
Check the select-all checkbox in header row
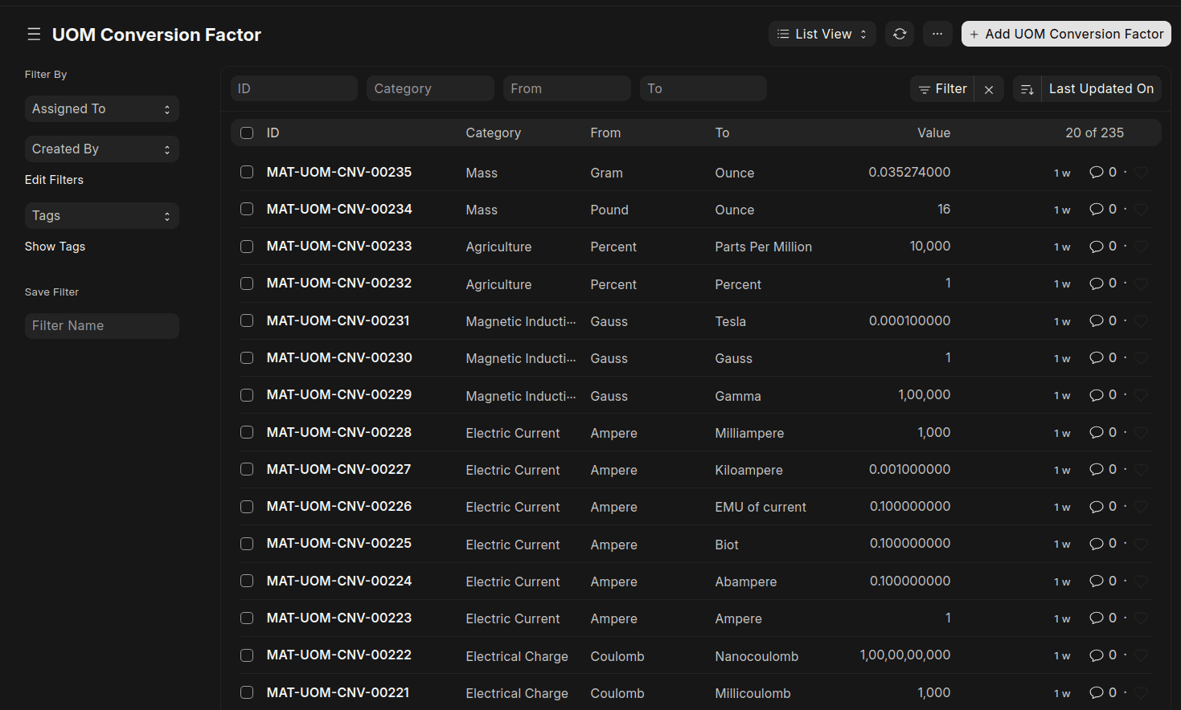point(247,133)
